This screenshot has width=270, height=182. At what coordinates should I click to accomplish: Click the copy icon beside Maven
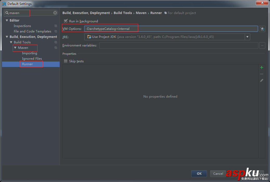[56, 48]
